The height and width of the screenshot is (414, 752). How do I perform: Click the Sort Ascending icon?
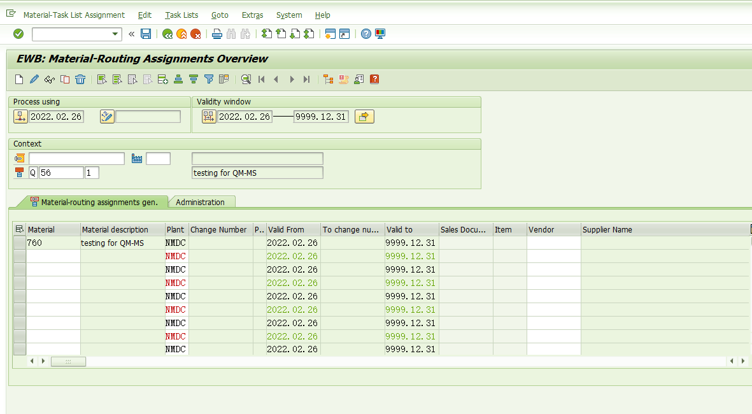click(178, 79)
